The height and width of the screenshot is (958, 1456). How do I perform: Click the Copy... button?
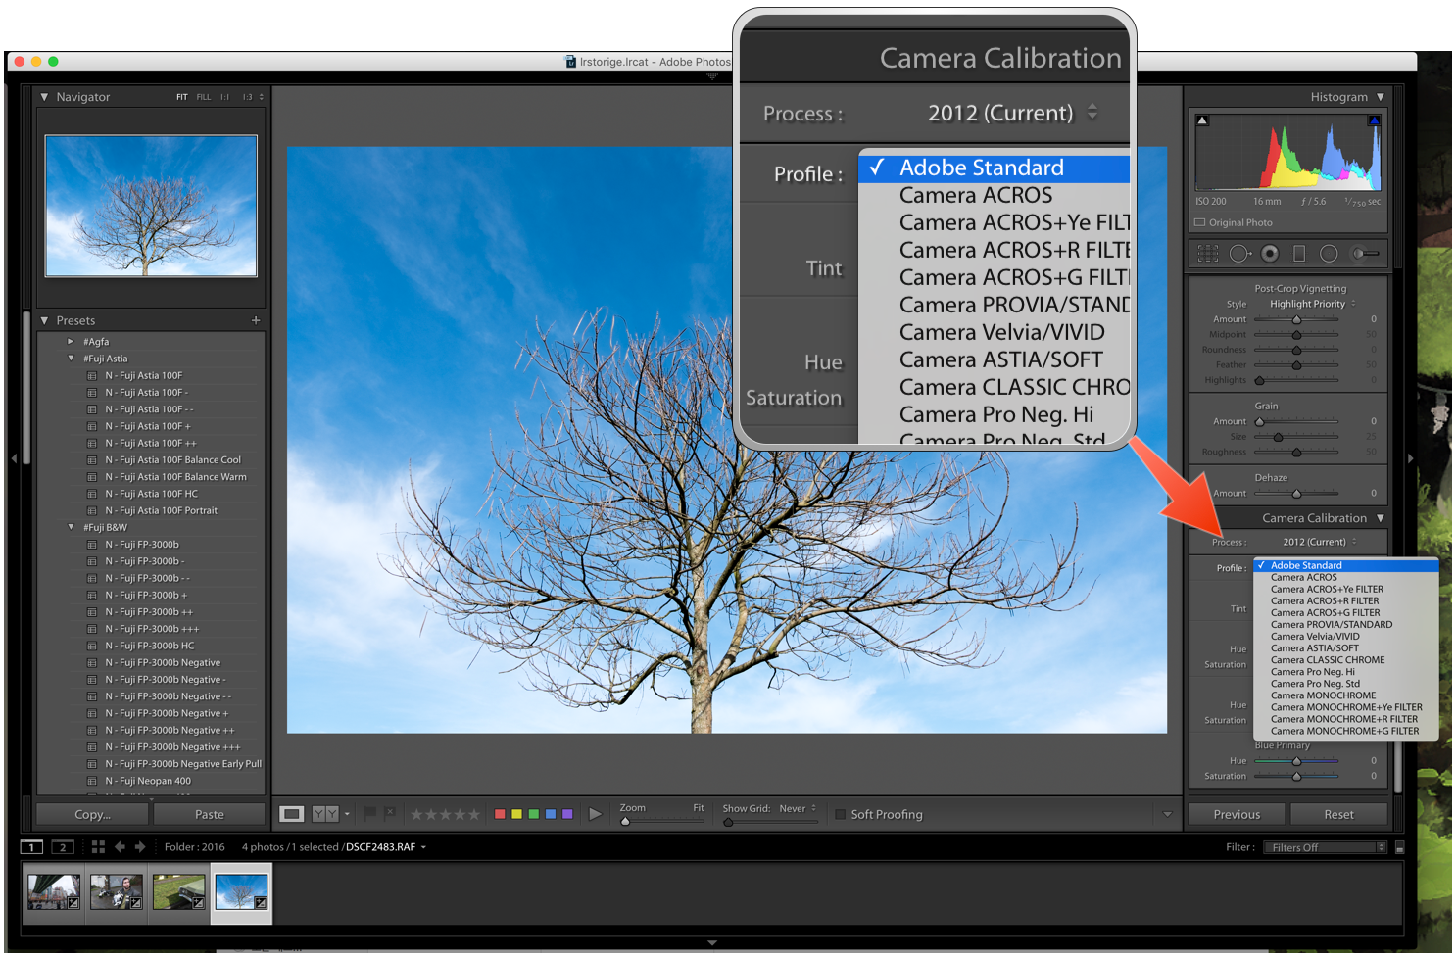pyautogui.click(x=92, y=814)
